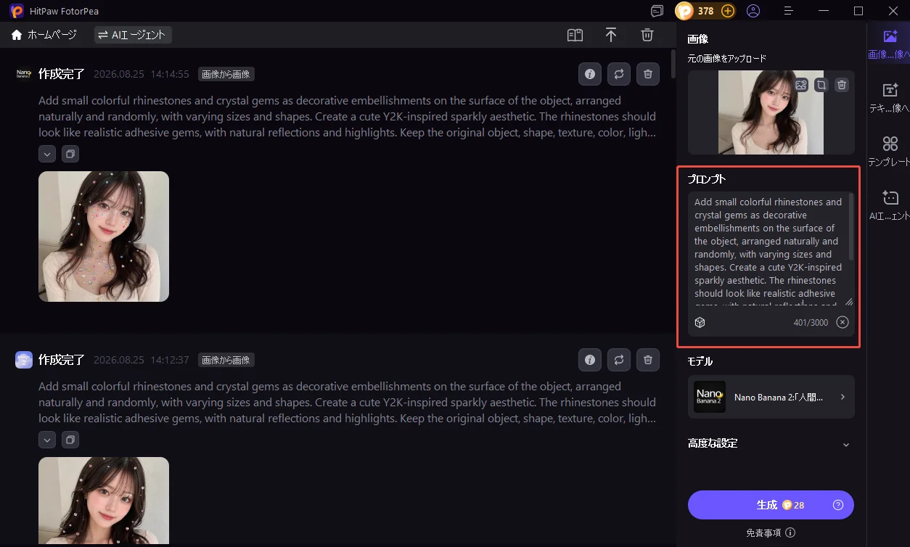Click the 生成 generate button
The width and height of the screenshot is (910, 547).
pos(771,505)
